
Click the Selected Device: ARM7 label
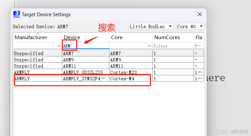point(40,27)
